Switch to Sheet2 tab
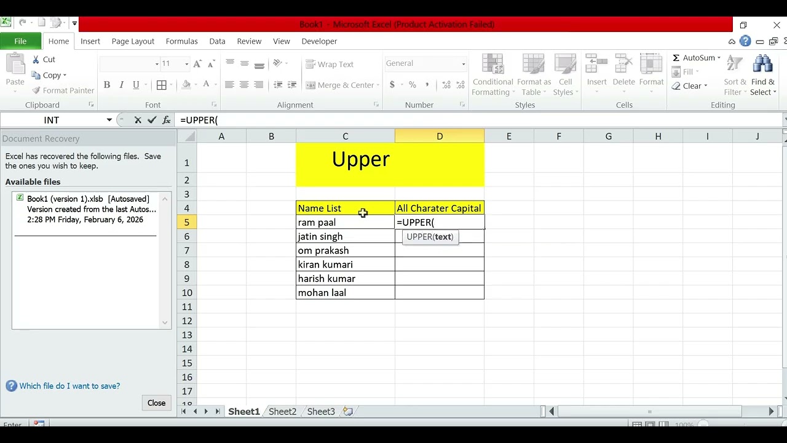 tap(282, 412)
